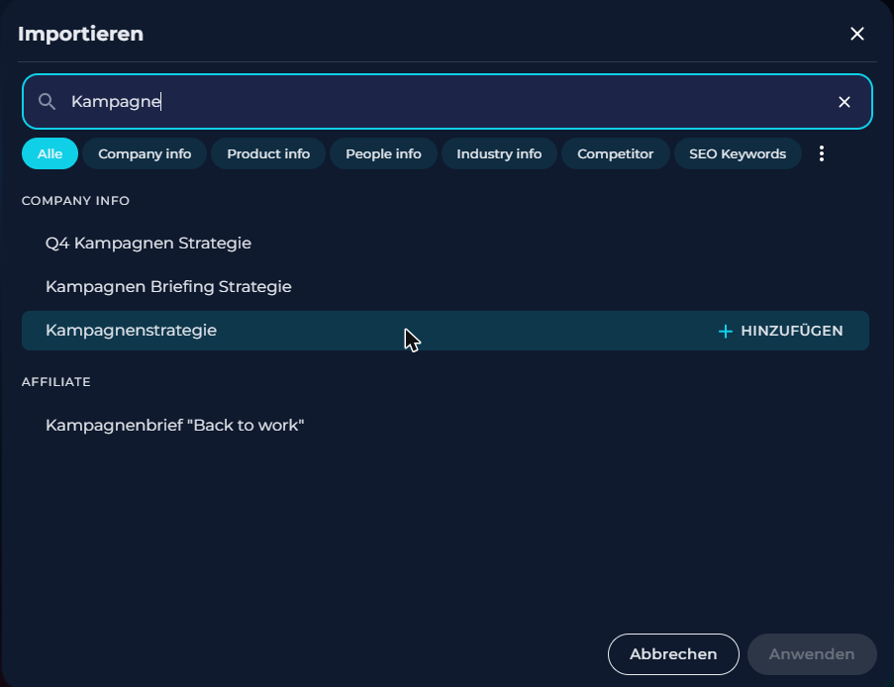
Task: Select Kampagnen Briefing Strategie result
Action: 446,287
